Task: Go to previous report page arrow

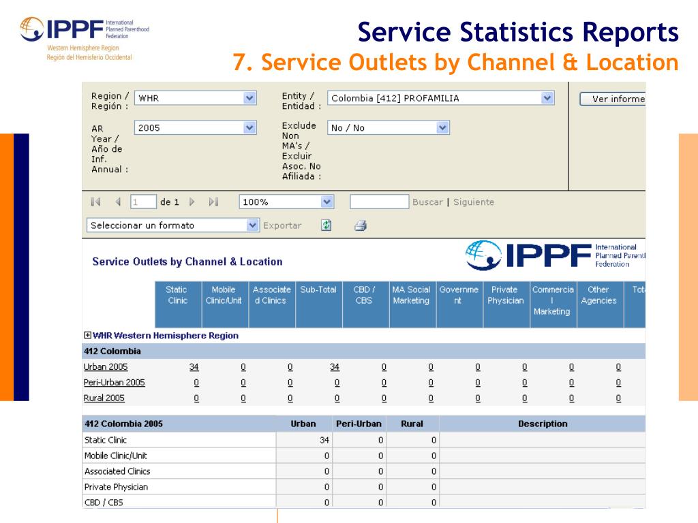Action: coord(118,202)
